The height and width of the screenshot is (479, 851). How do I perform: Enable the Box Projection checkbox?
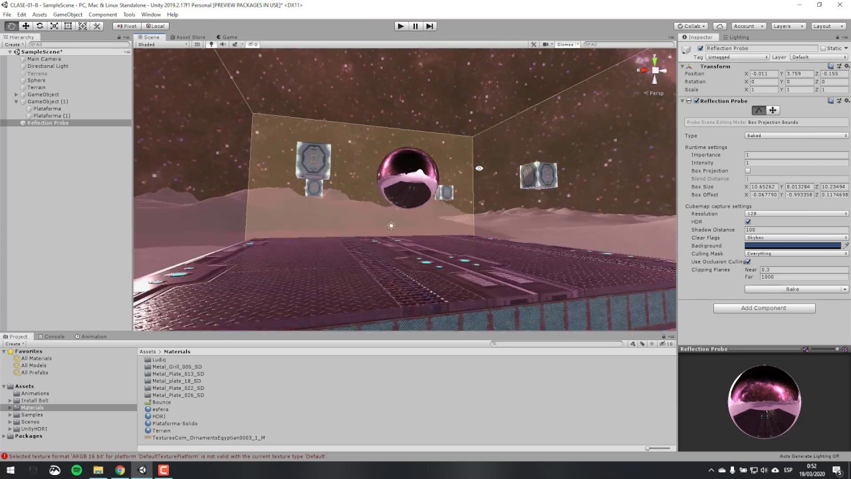pos(748,171)
